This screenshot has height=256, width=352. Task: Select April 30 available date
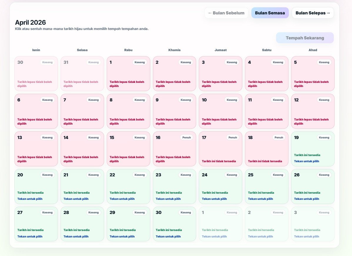pyautogui.click(x=174, y=224)
